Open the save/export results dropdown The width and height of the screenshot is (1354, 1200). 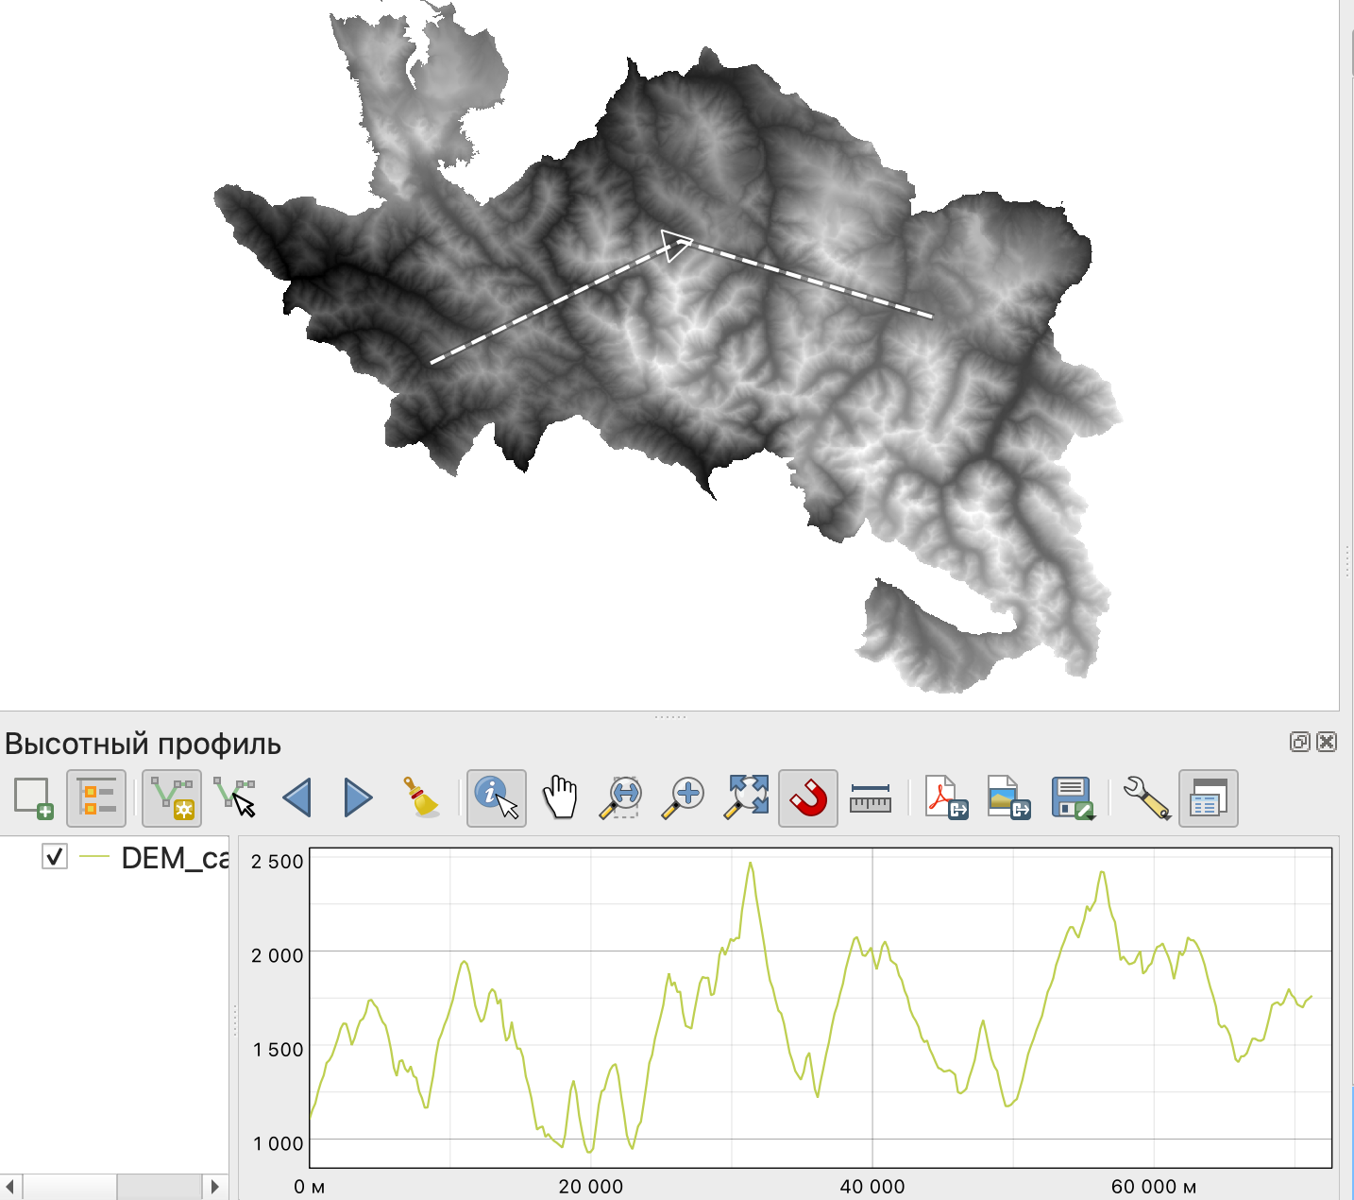1073,798
